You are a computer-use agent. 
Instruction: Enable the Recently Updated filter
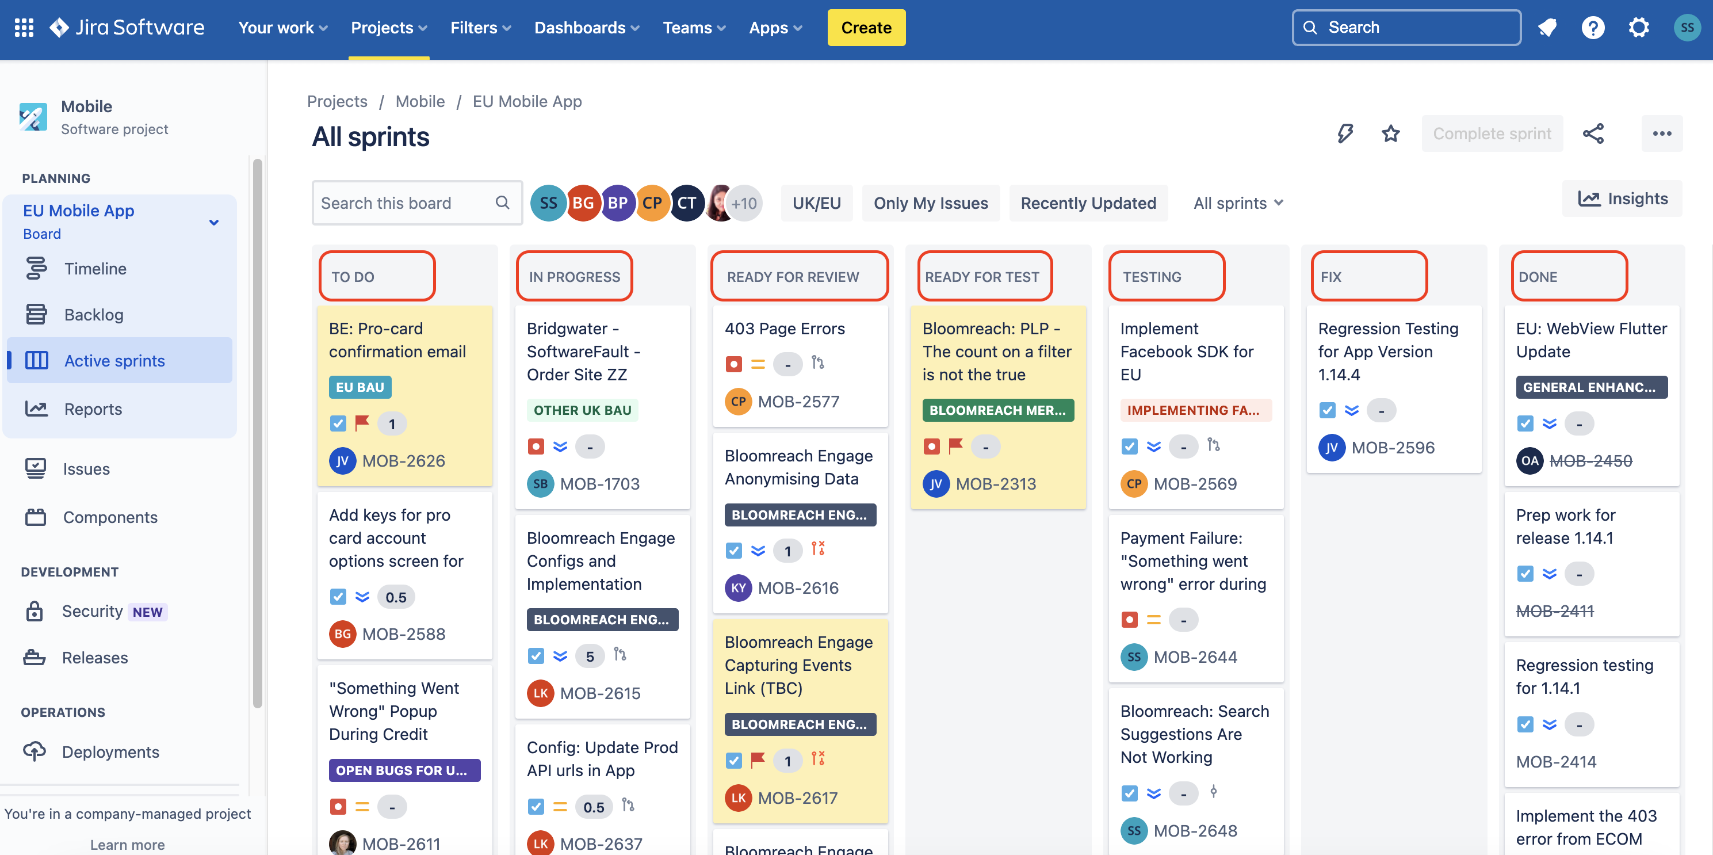point(1088,203)
